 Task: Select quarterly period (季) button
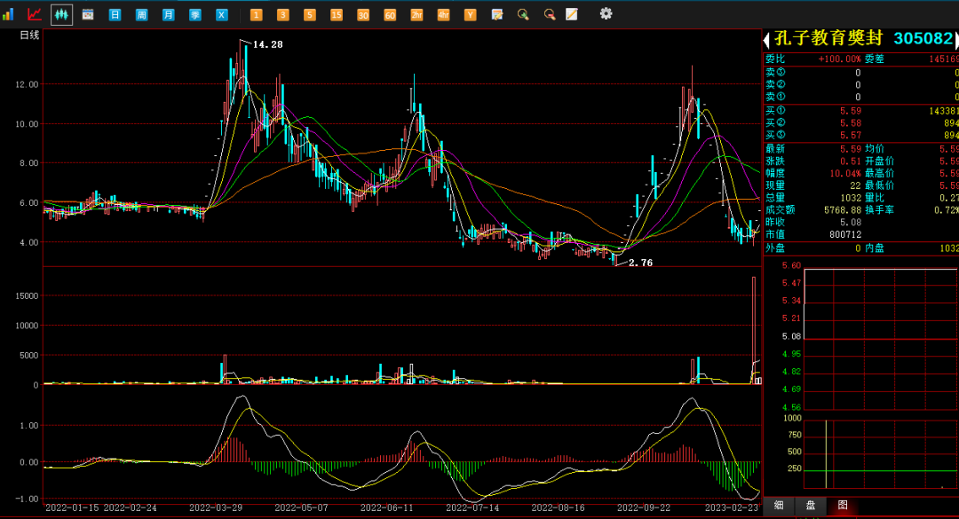pos(194,15)
